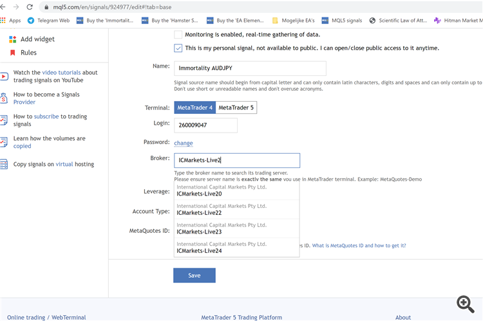Open the volumes copied link
483x321 pixels.
click(22, 146)
